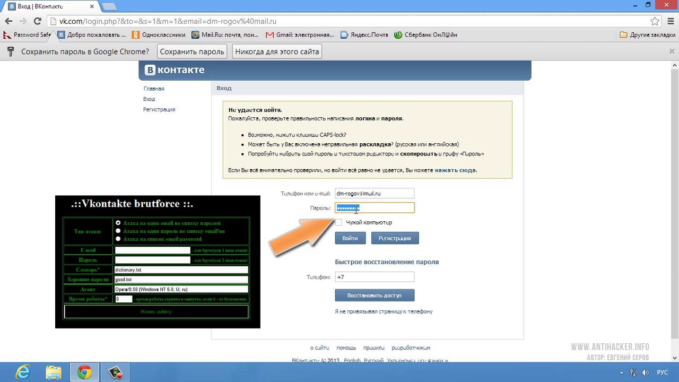Open the о сайте footer link
The image size is (679, 382).
(x=320, y=348)
